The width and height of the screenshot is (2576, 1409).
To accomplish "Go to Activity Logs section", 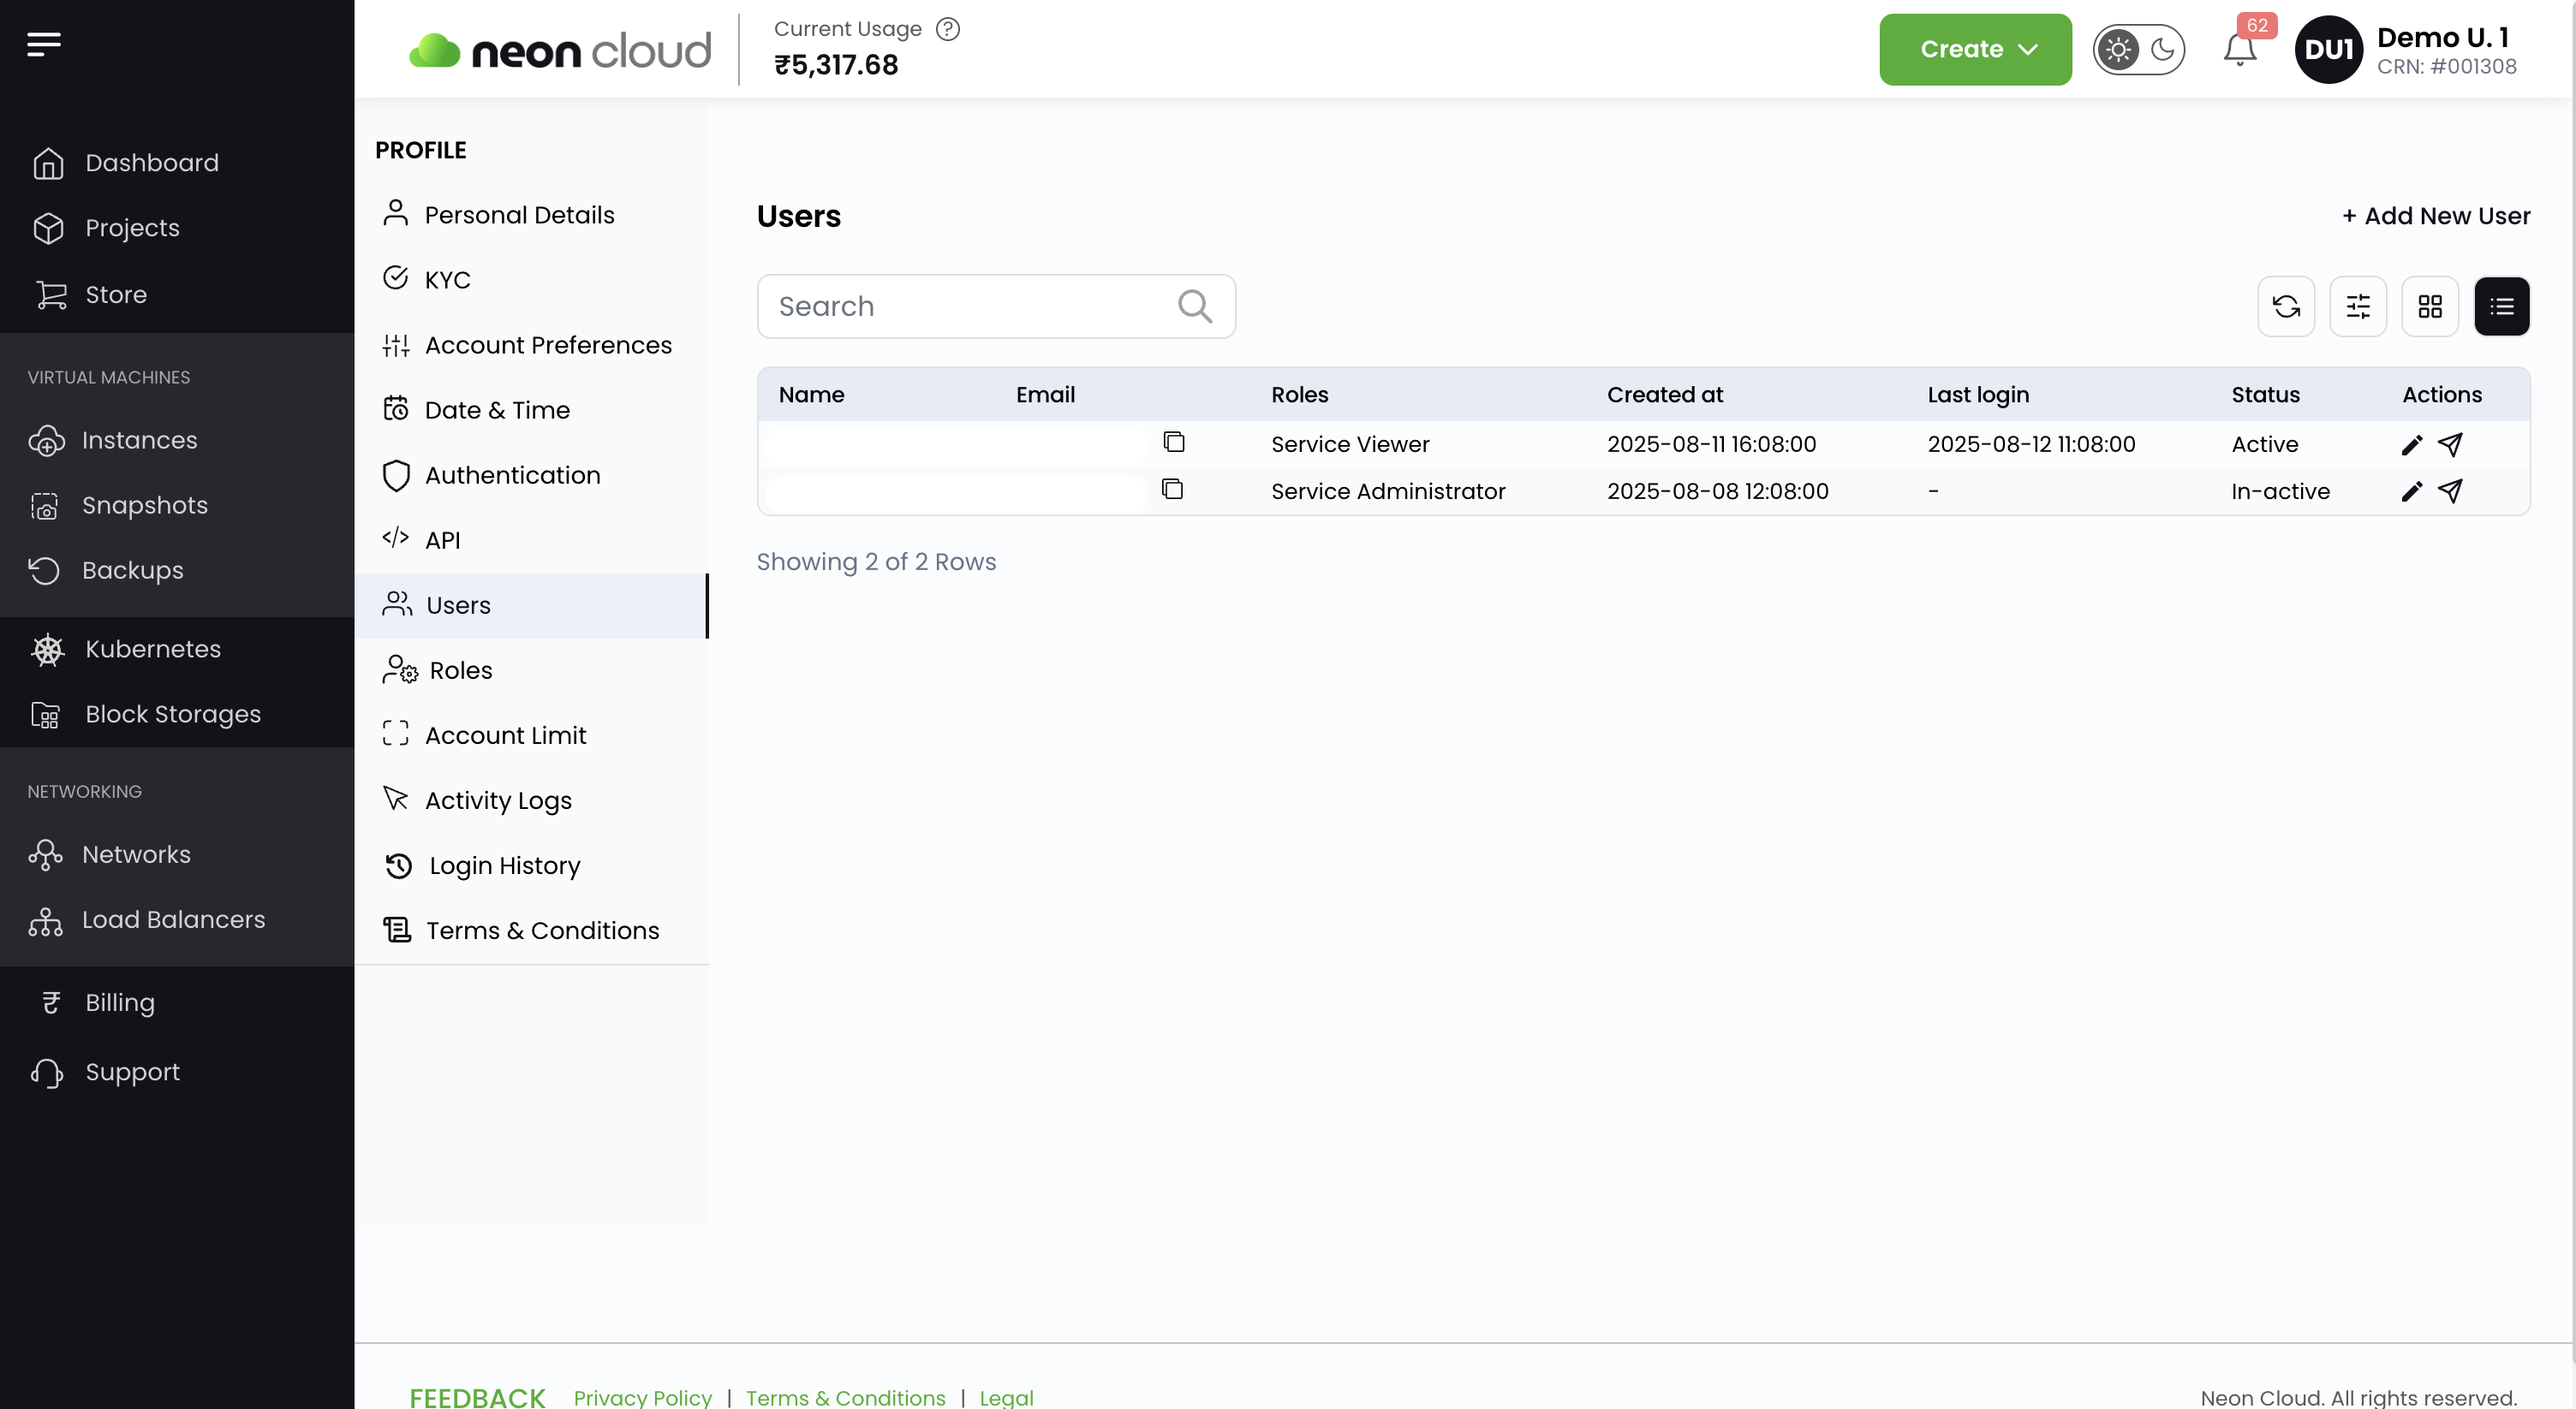I will pyautogui.click(x=498, y=800).
